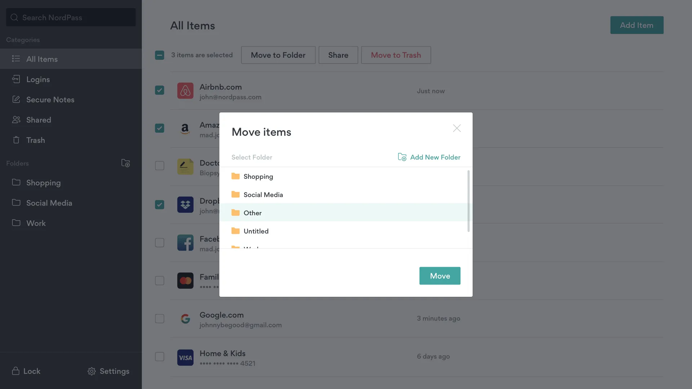Image resolution: width=692 pixels, height=389 pixels.
Task: Select the Shopping folder in the dialog
Action: 258,176
